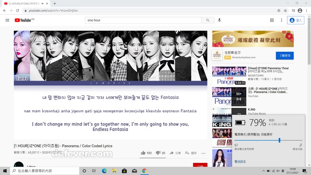Click the Windows taskbar search box
Image resolution: width=311 pixels, height=175 pixels.
(45, 171)
